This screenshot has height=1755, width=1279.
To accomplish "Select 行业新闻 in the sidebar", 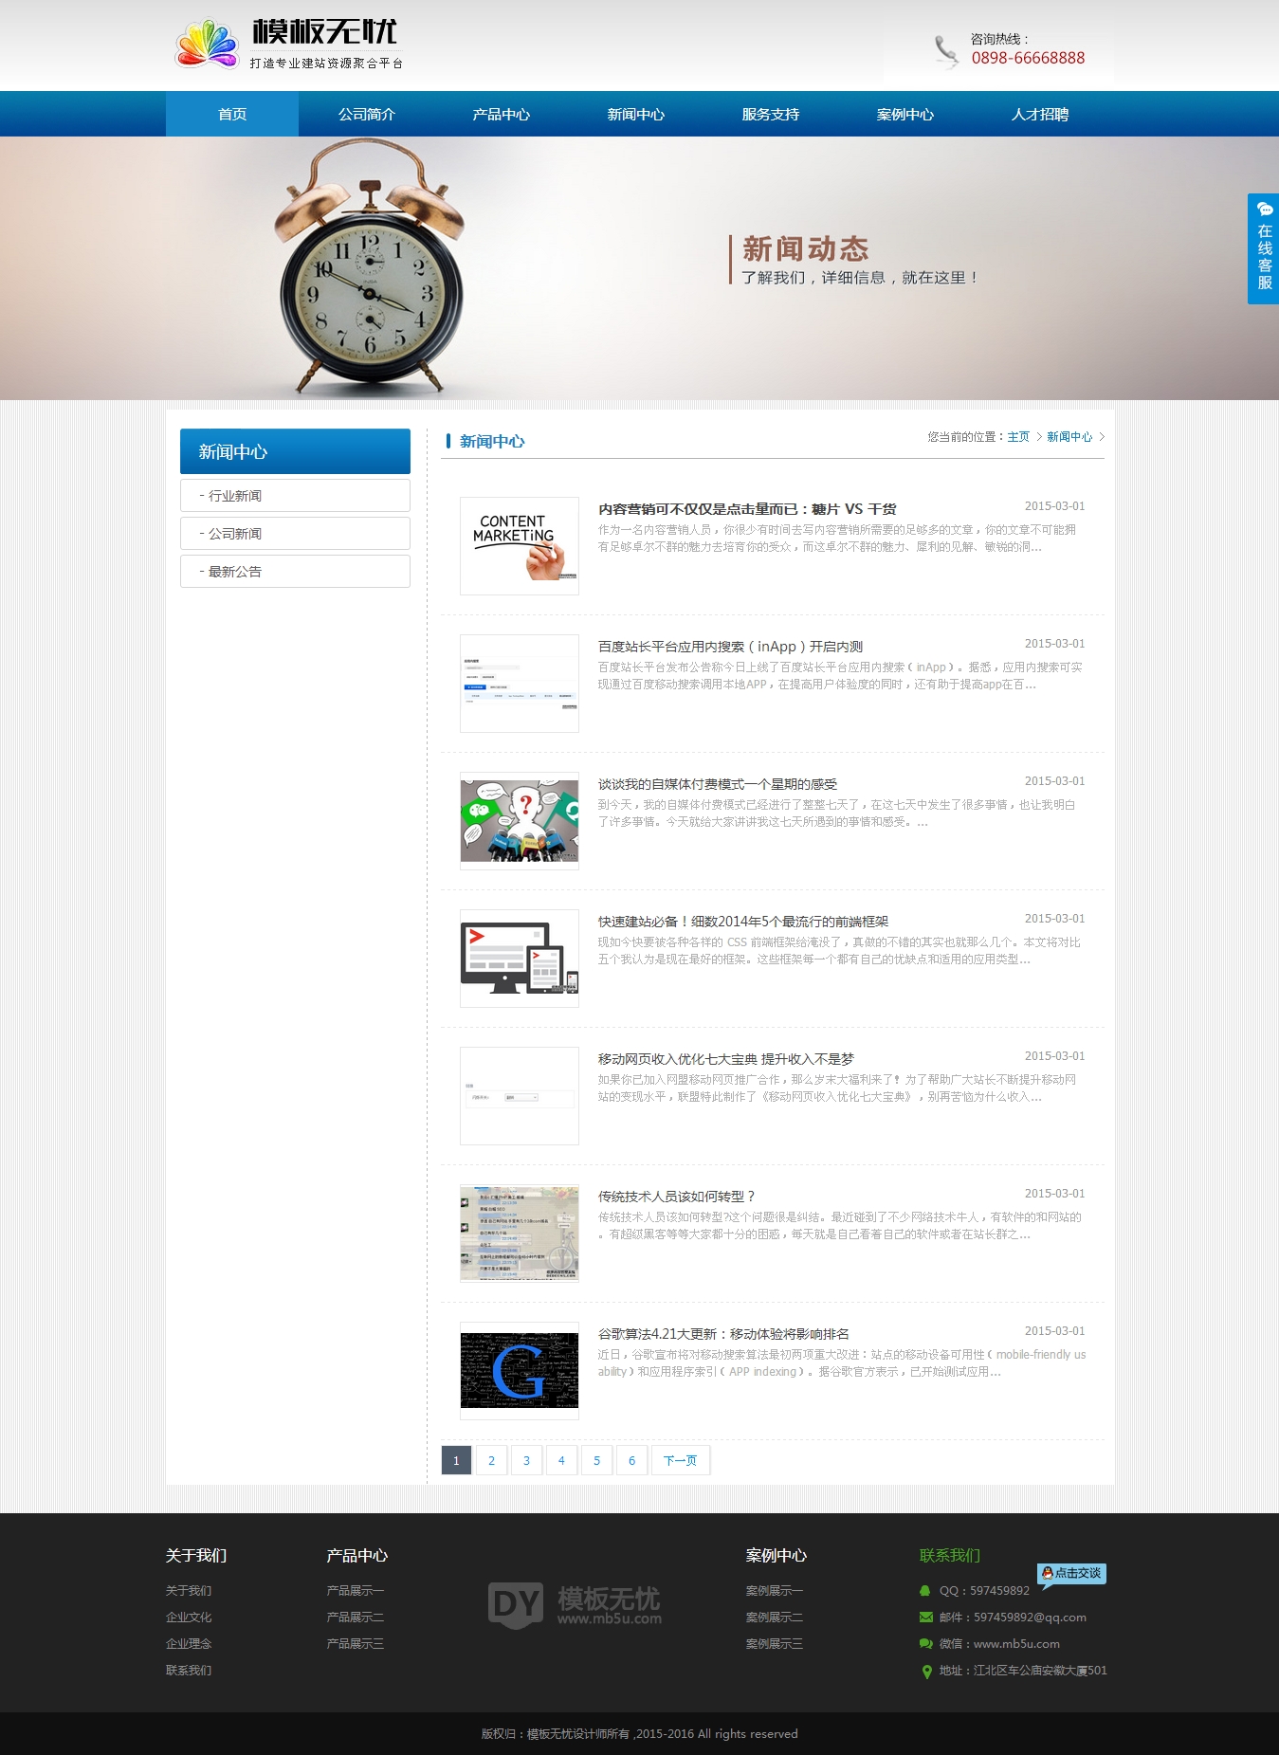I will tap(295, 496).
